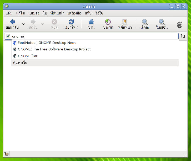Click the window resize grip corner
This screenshot has height=161, width=191.
click(185, 155)
